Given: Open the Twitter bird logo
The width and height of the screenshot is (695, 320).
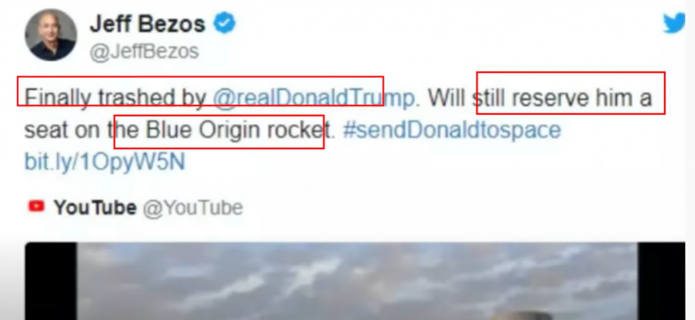Looking at the screenshot, I should click(674, 22).
